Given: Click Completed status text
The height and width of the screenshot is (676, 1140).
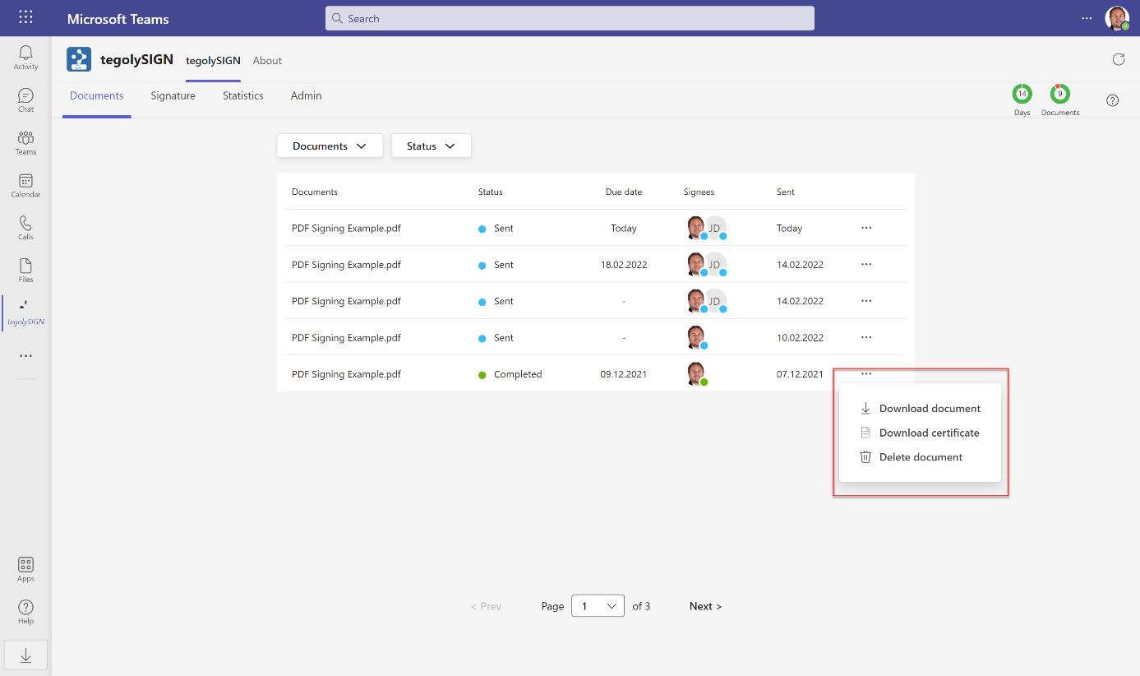Looking at the screenshot, I should (x=518, y=374).
